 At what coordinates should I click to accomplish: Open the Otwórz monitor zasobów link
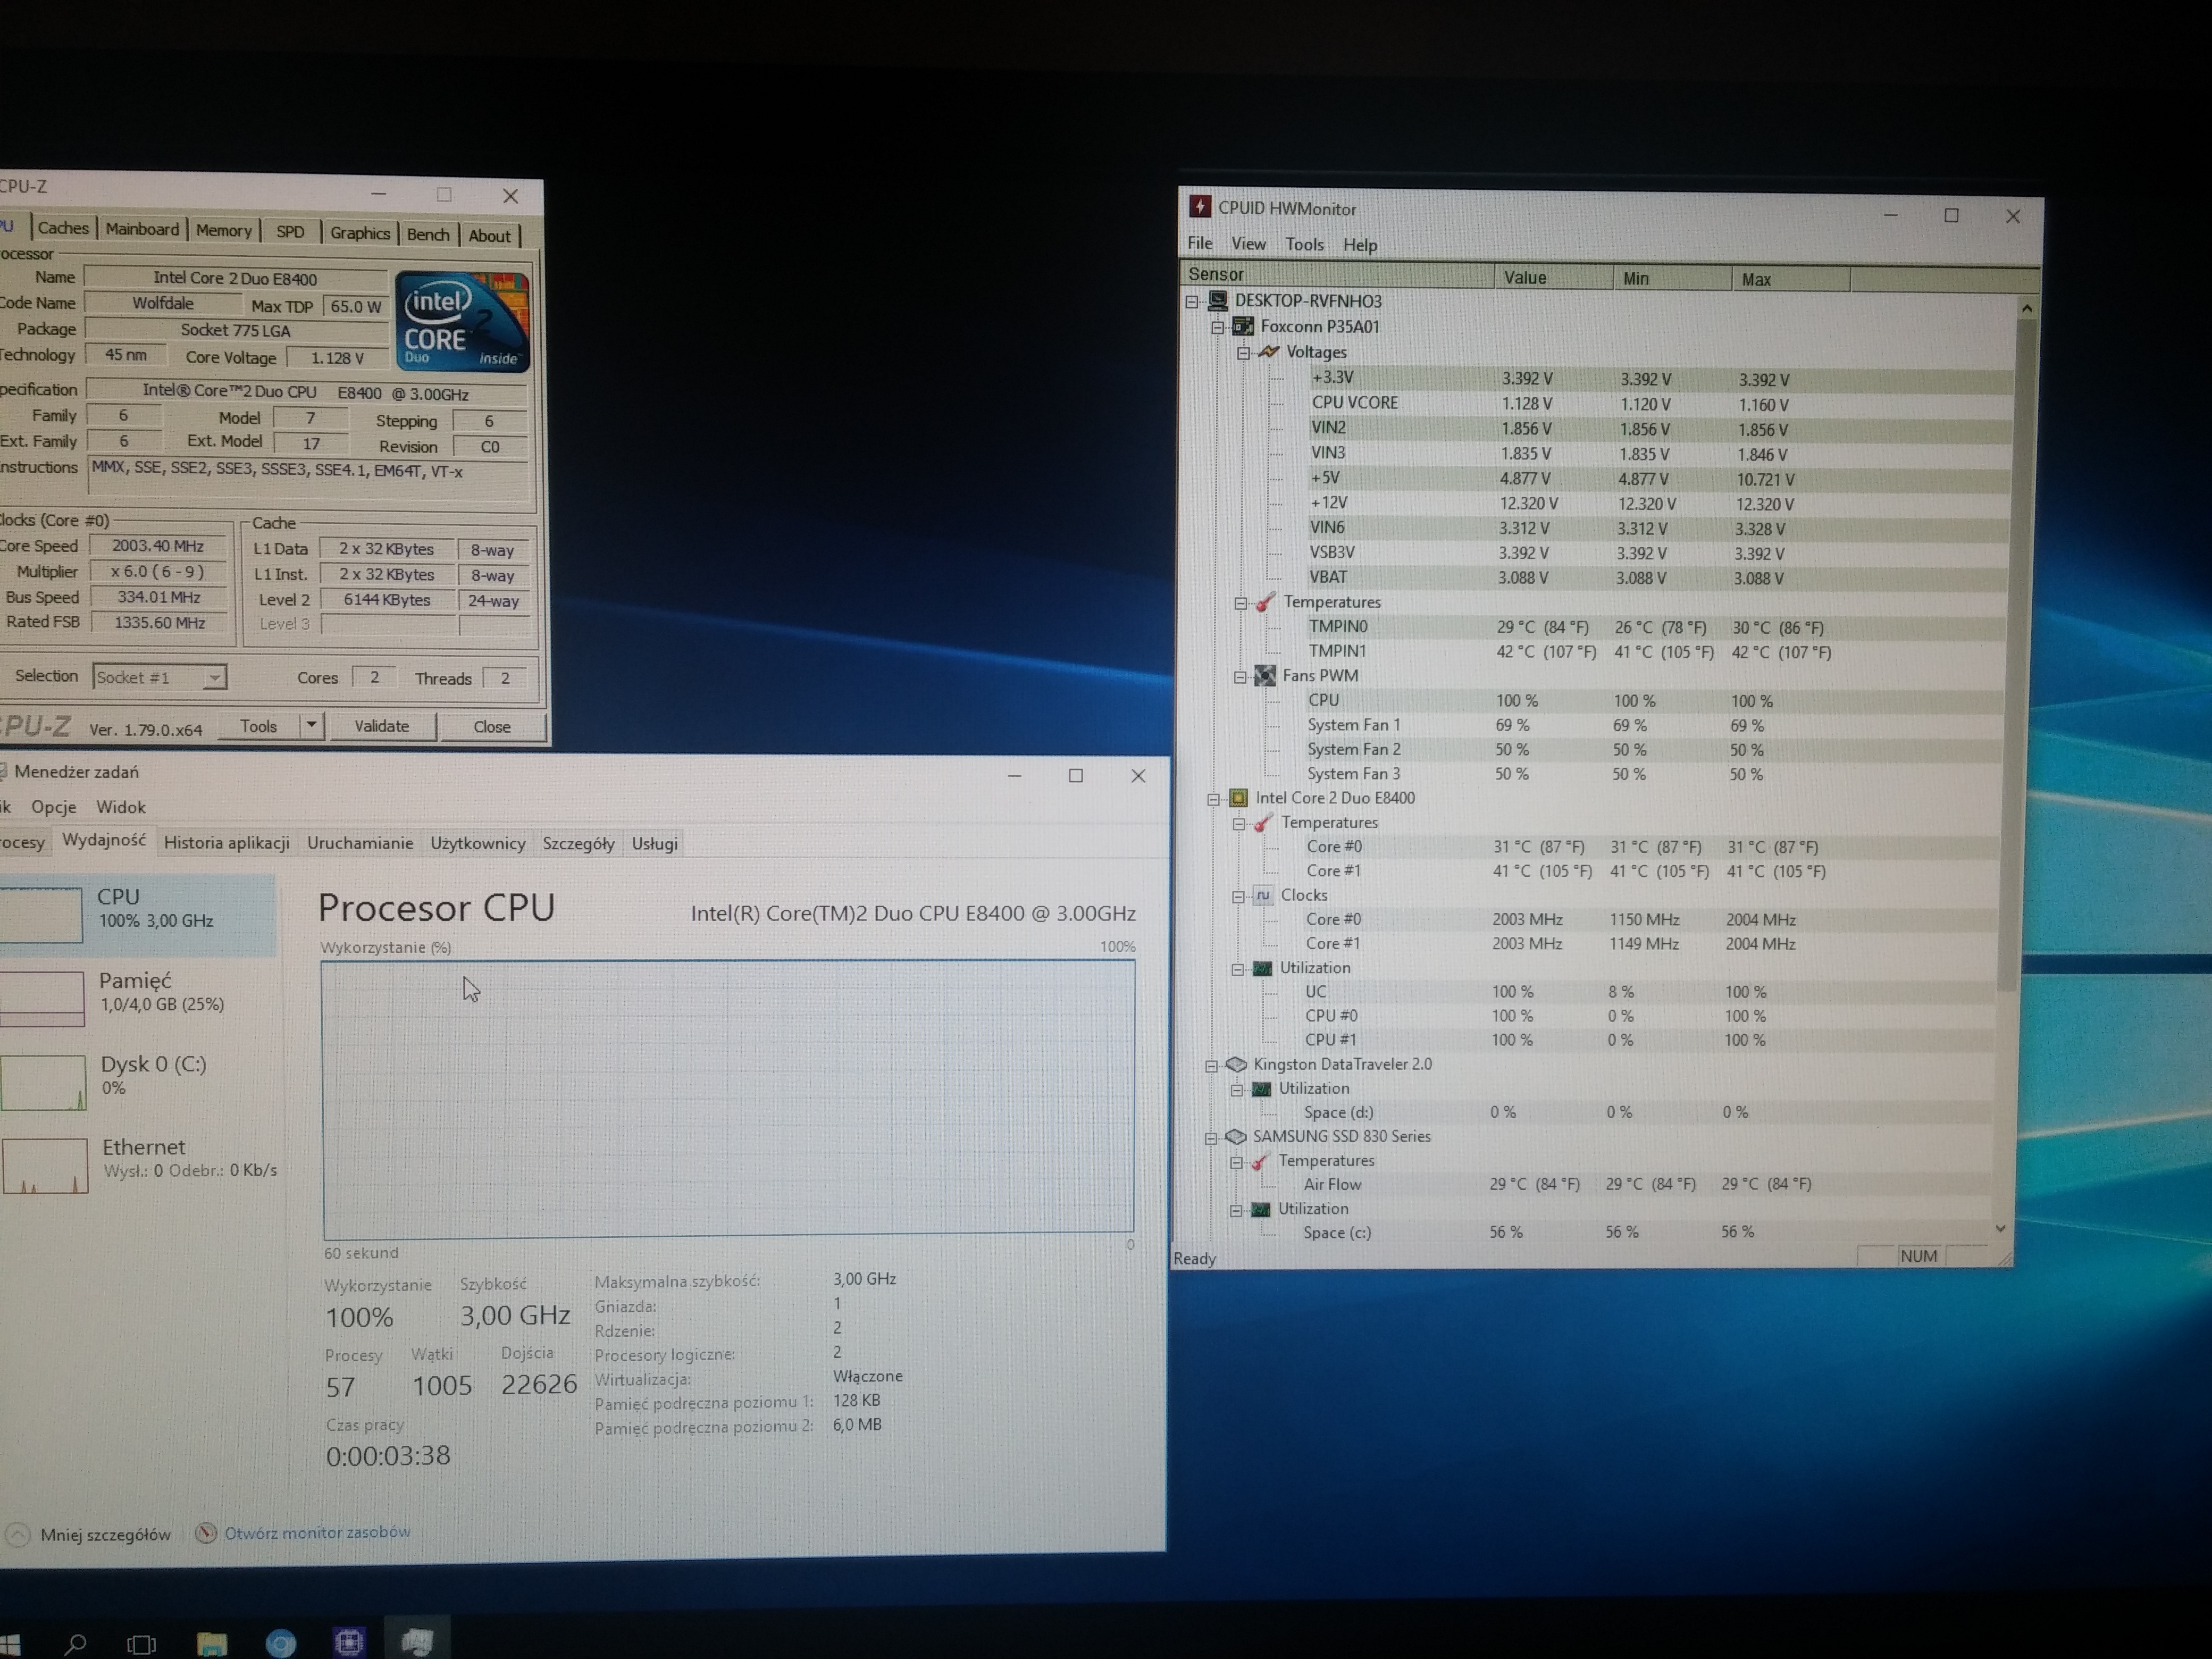click(316, 1532)
